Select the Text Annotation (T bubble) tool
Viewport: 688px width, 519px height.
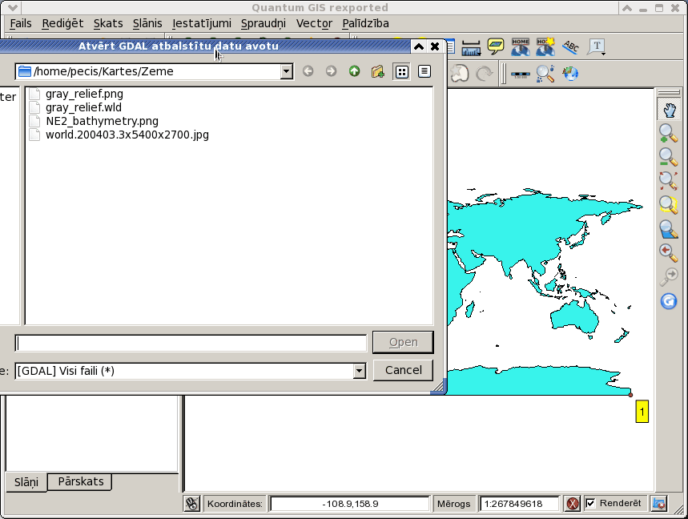[597, 46]
